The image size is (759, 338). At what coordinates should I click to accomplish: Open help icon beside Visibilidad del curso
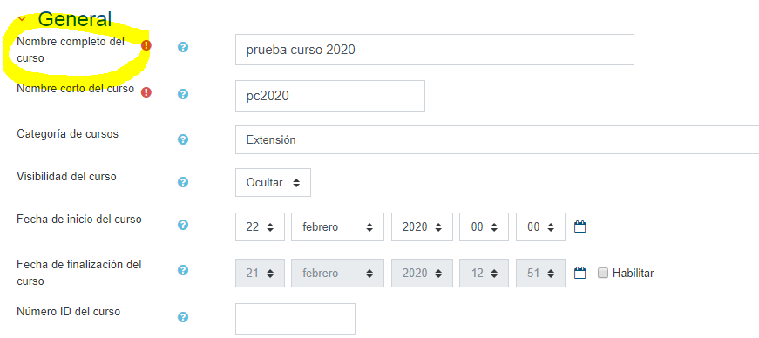click(182, 182)
